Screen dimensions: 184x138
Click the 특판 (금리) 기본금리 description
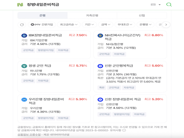(129, 80)
